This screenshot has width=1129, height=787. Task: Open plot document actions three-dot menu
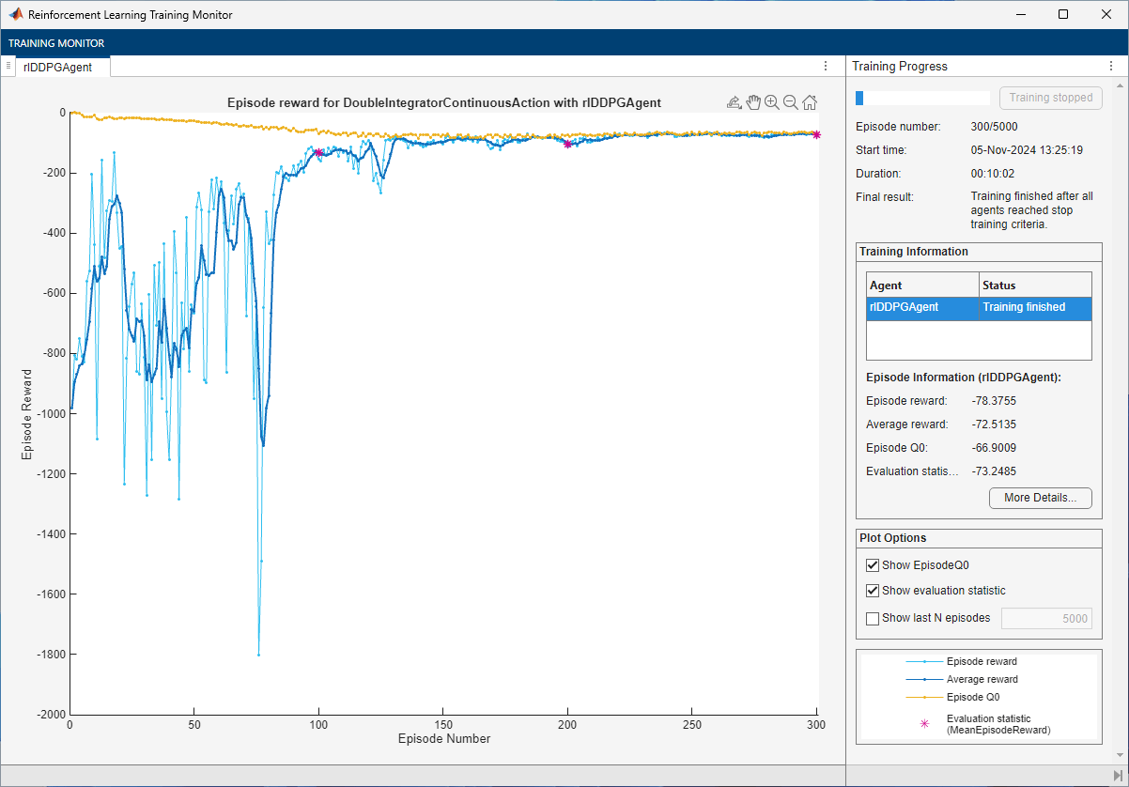coord(826,66)
